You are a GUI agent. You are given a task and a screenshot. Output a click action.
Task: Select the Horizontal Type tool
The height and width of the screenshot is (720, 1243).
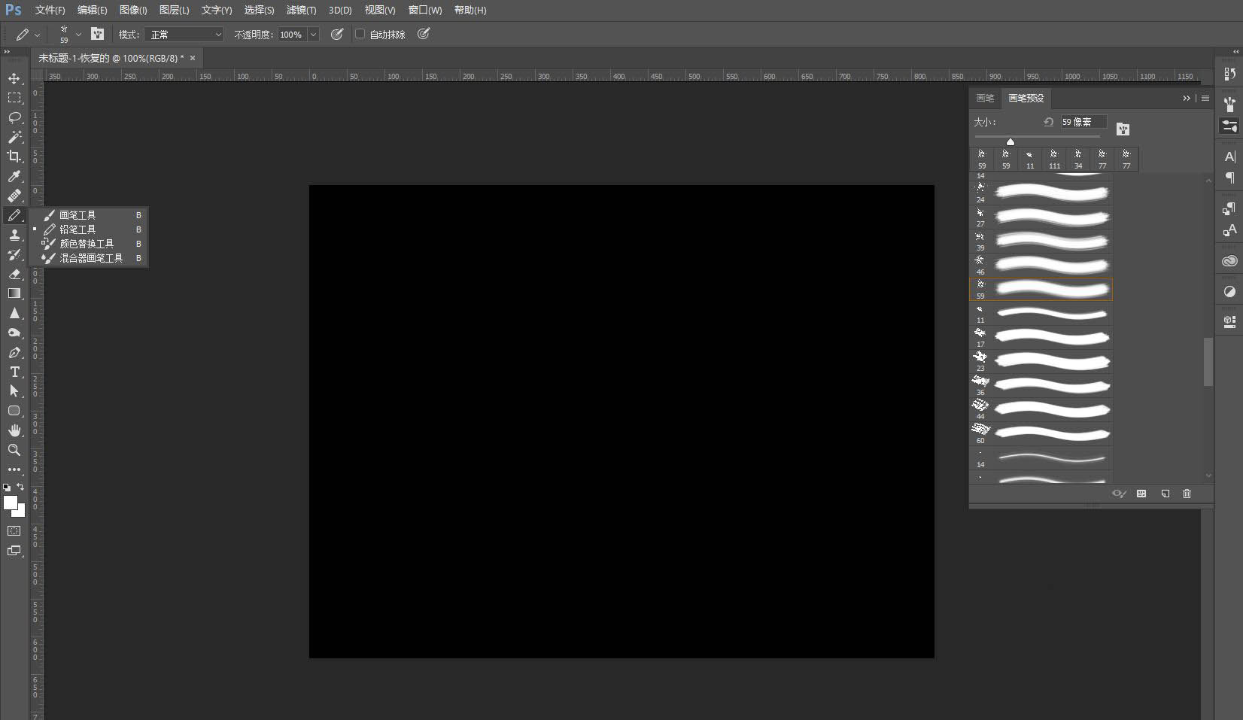[14, 372]
